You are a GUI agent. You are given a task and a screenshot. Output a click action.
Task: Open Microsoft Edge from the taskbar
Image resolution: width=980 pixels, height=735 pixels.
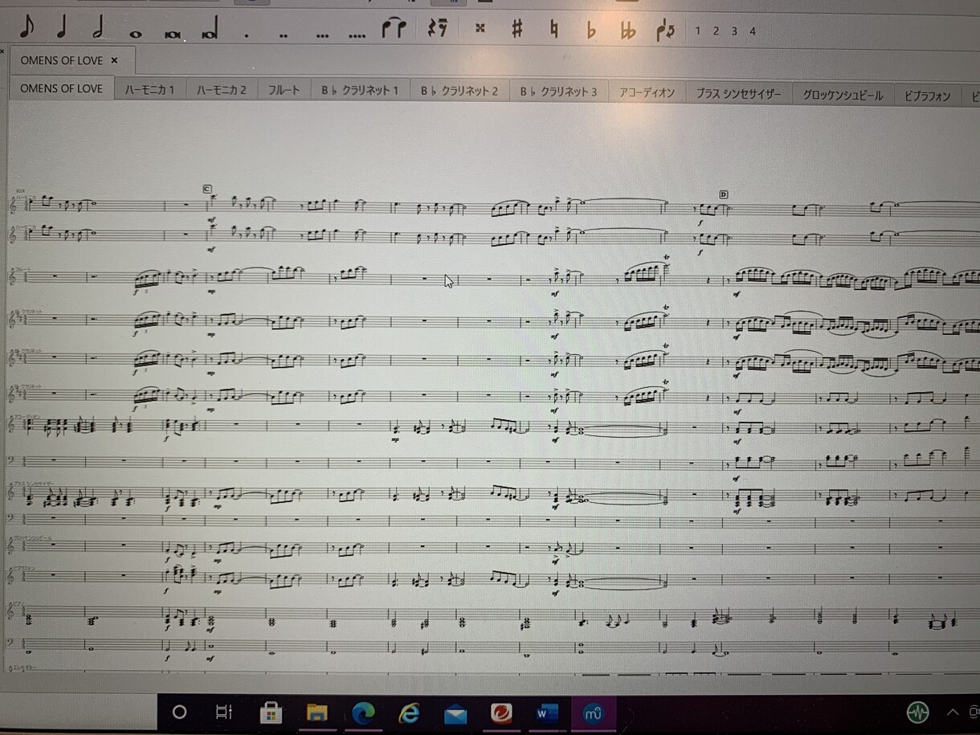point(364,713)
